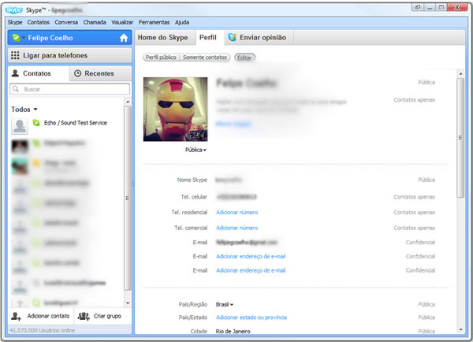This screenshot has height=342, width=473.
Task: Select the Somente contatos view
Action: [205, 58]
